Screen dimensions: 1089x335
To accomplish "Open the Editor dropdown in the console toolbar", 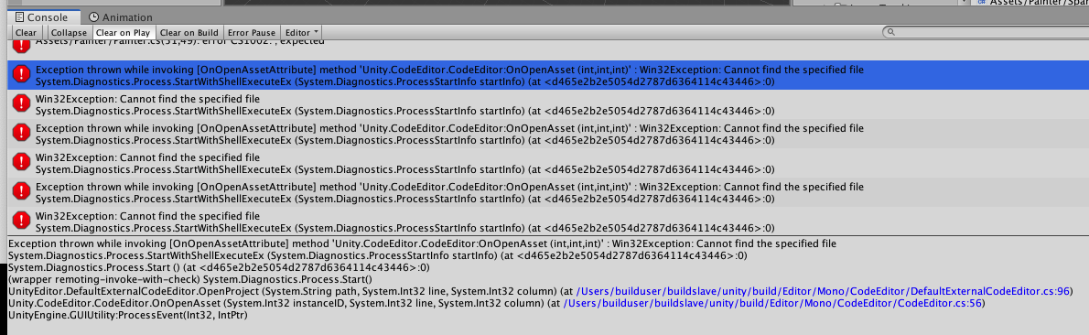I will click(302, 33).
